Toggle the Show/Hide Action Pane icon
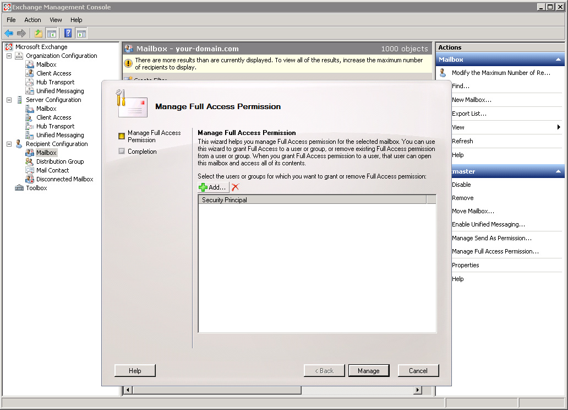Screen dimensions: 568x410 pyautogui.click(x=81, y=34)
